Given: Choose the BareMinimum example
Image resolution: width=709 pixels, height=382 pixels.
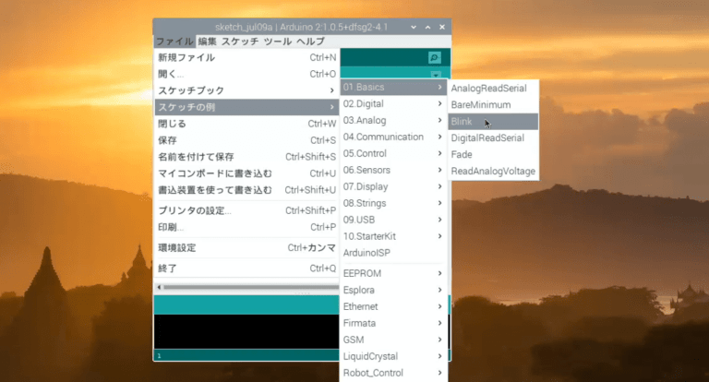Looking at the screenshot, I should (x=480, y=105).
